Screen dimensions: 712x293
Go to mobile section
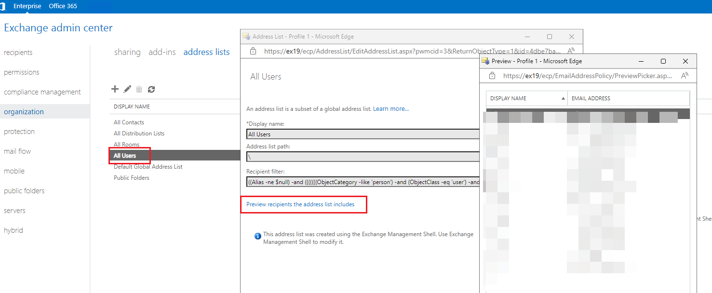[14, 171]
